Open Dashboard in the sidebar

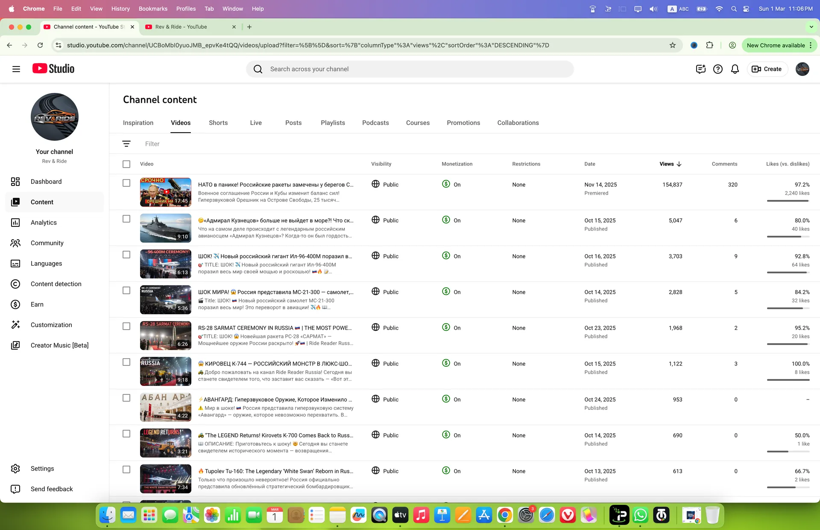point(55,182)
